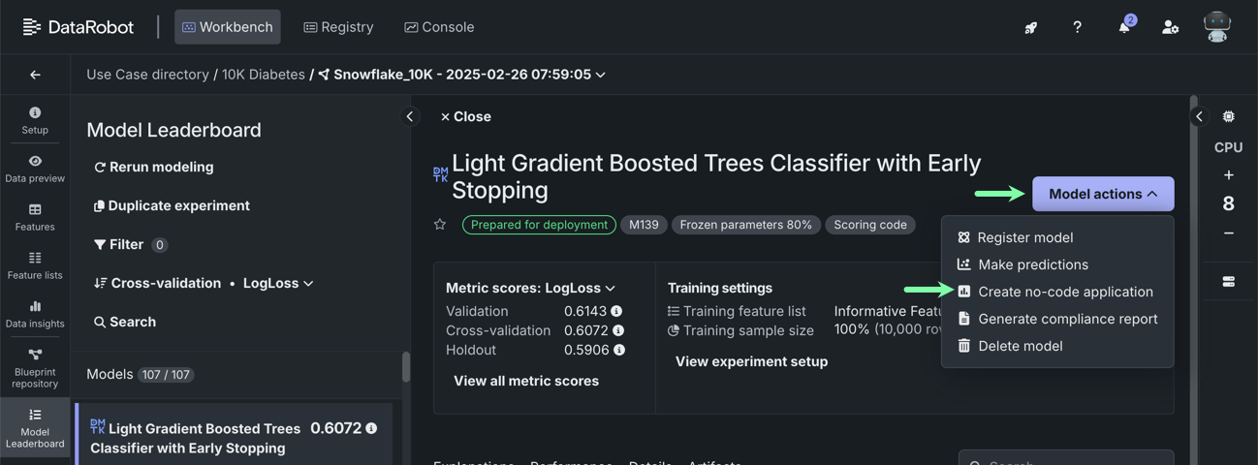
Task: Click the Rerun modeling button
Action: click(x=153, y=167)
